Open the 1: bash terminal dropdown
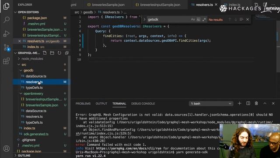 pyautogui.click(x=211, y=104)
